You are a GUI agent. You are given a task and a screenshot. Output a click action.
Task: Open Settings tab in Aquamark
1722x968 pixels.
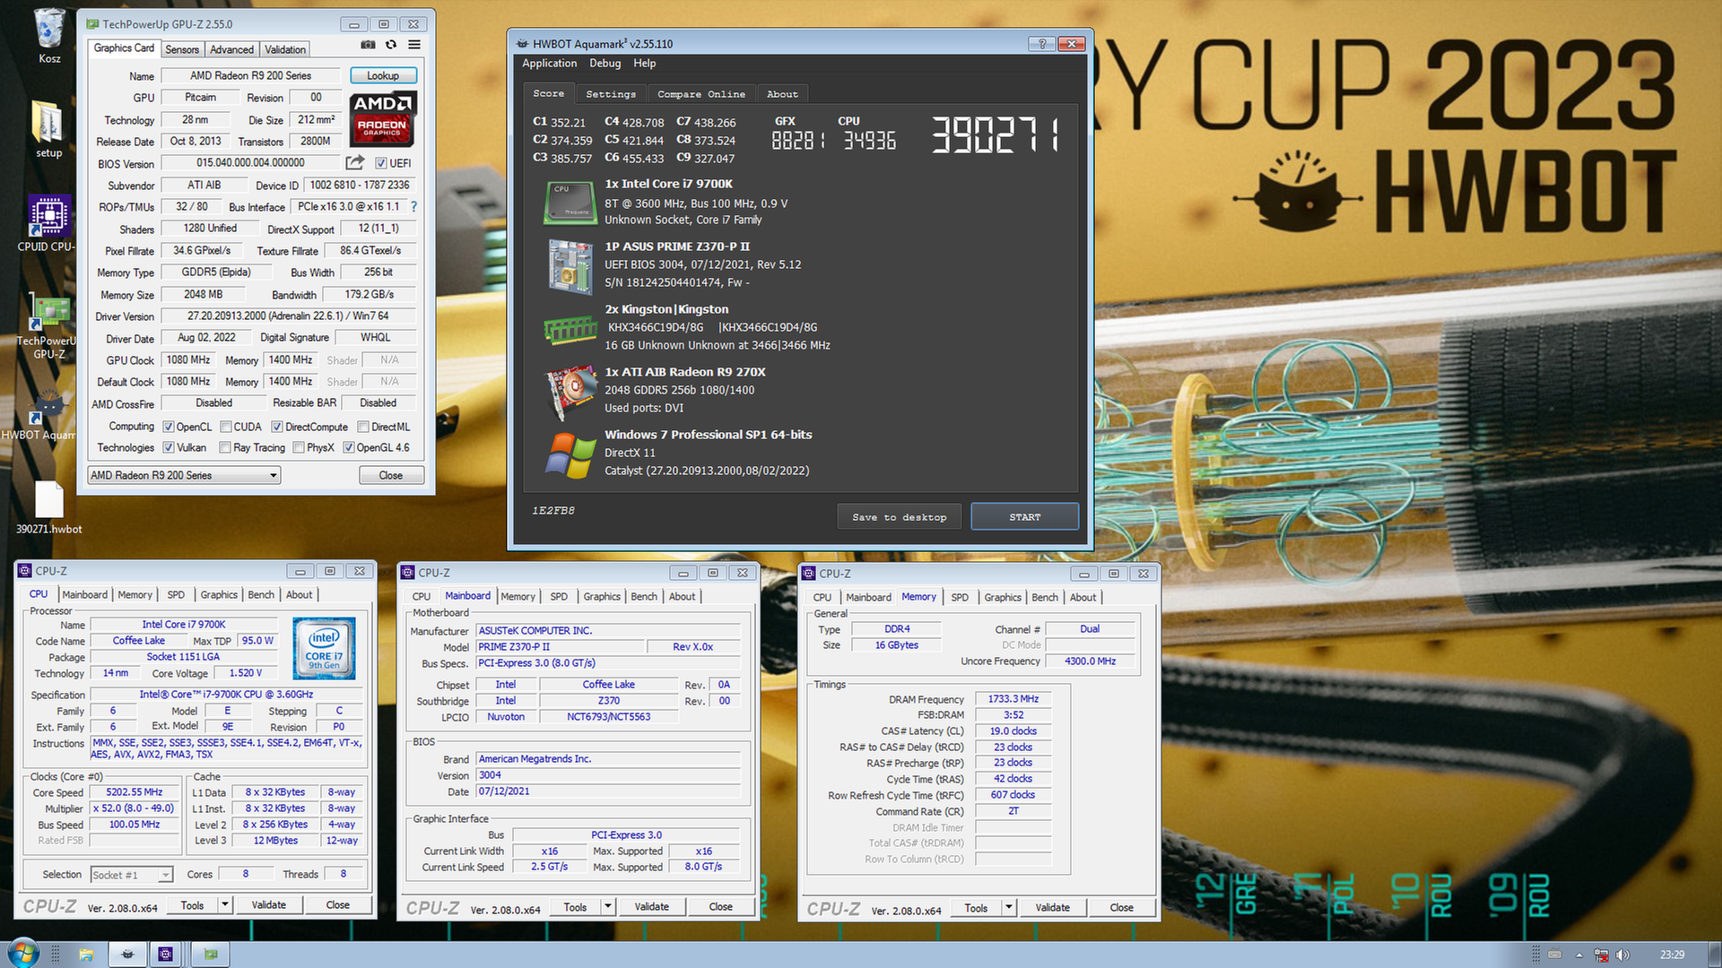pos(611,94)
